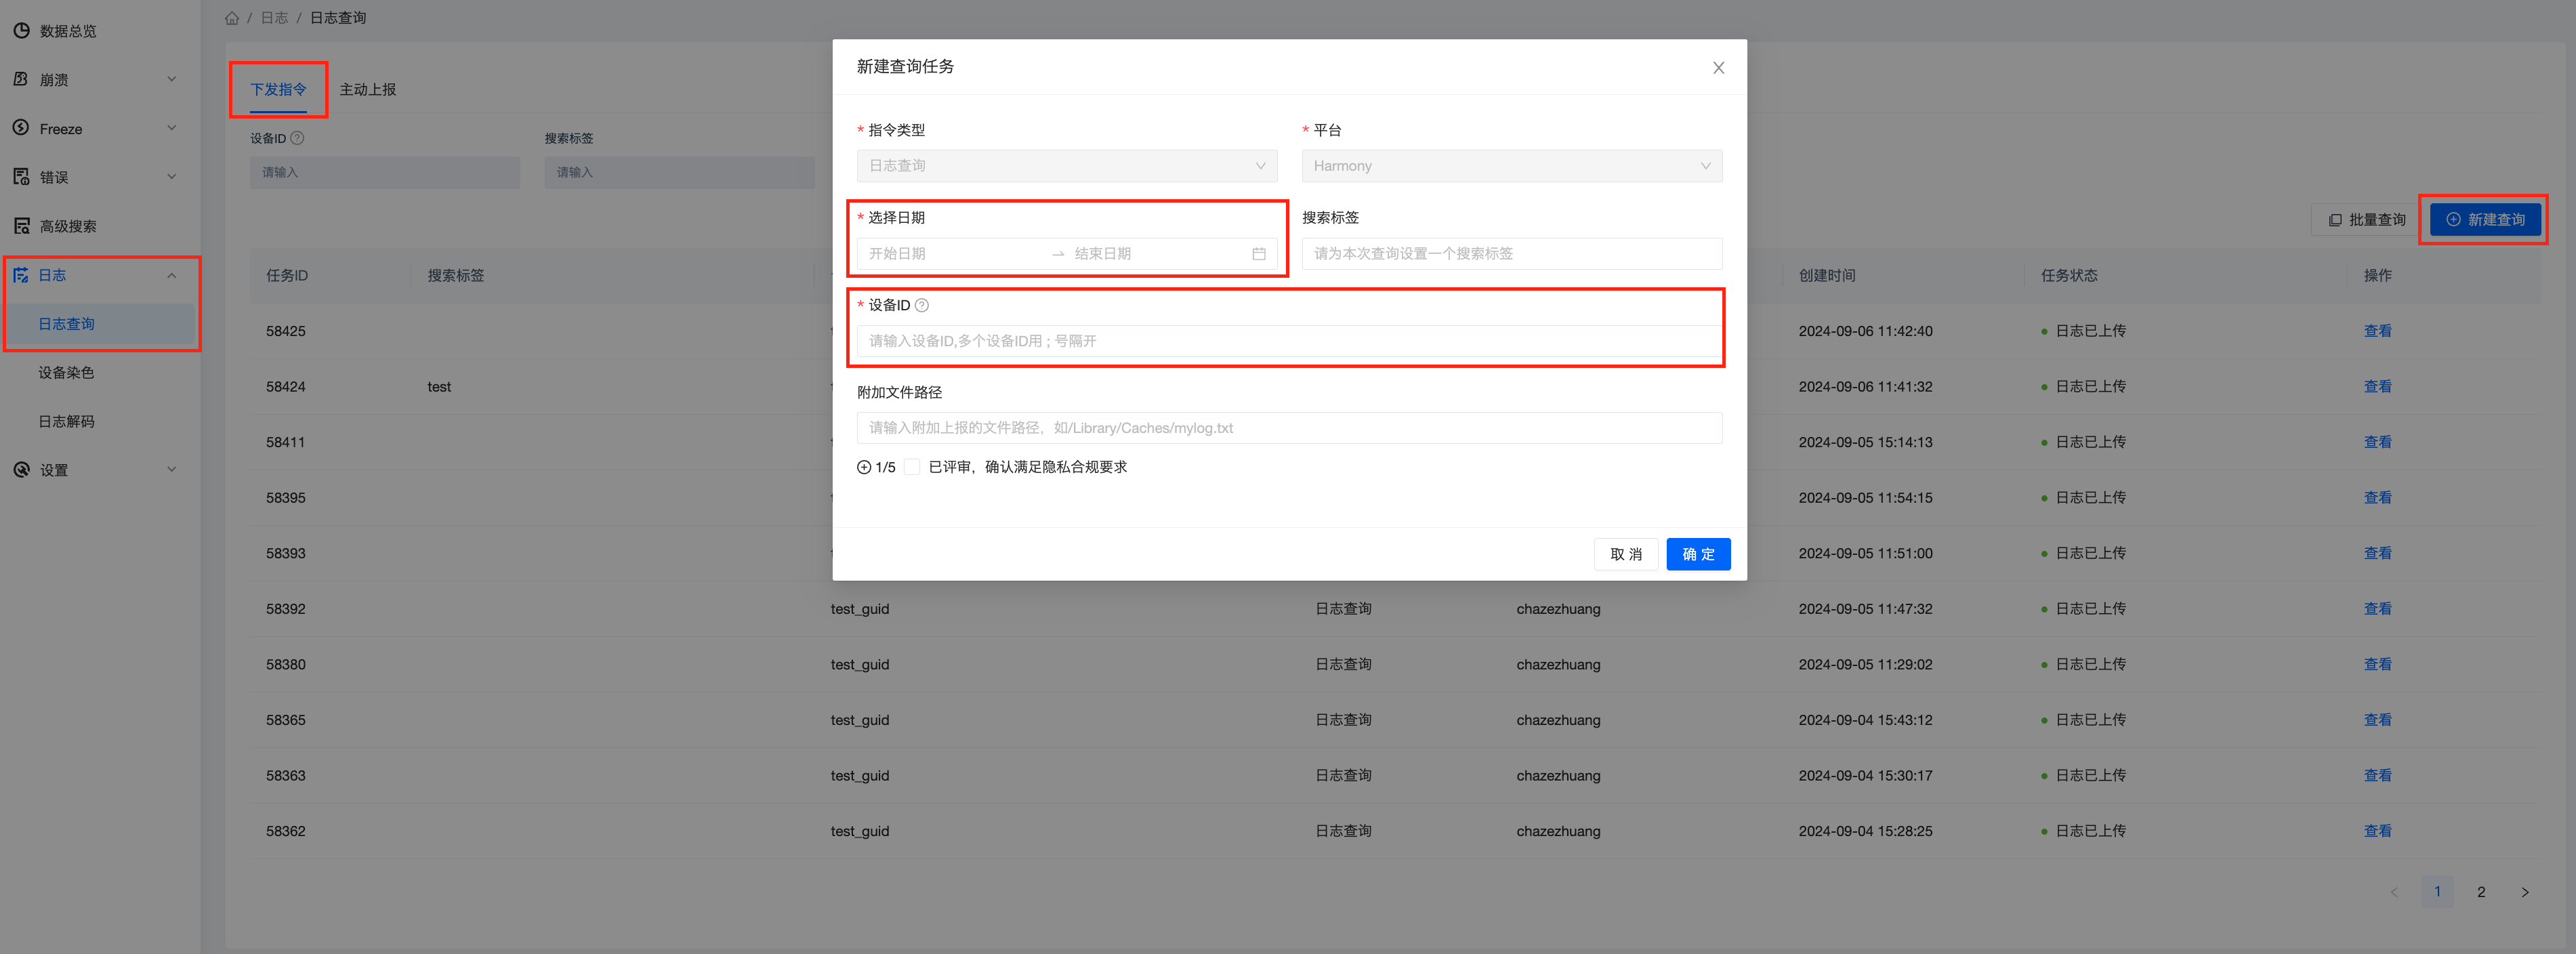Click the 日志 breadcrumb link
Image resolution: width=2576 pixels, height=954 pixels.
[274, 18]
